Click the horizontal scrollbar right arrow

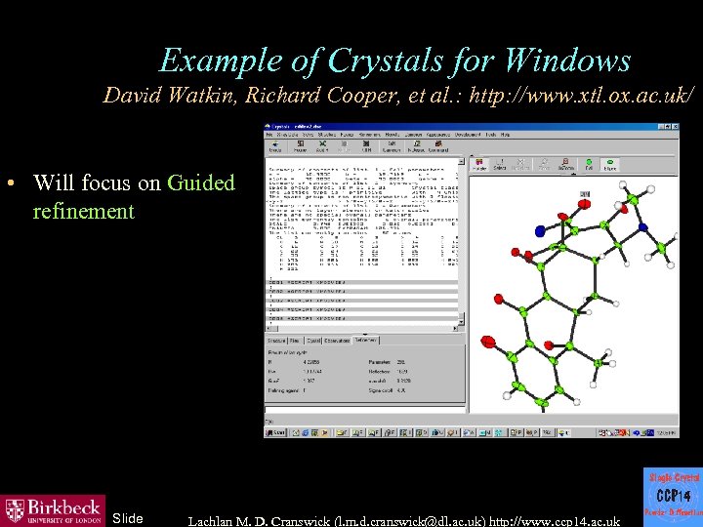point(456,329)
